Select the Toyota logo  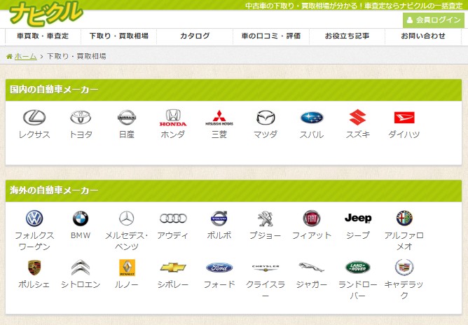coord(81,117)
